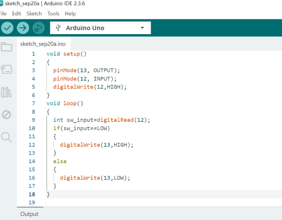Click the 'void setup()' line
The image size is (282, 220).
pos(66,54)
